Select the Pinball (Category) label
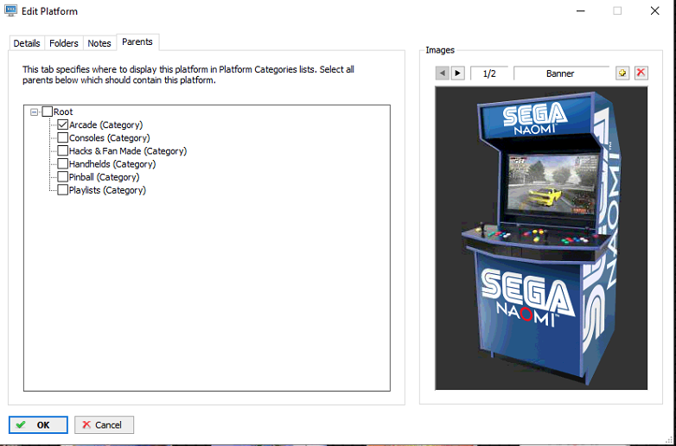This screenshot has width=676, height=446. pyautogui.click(x=105, y=177)
